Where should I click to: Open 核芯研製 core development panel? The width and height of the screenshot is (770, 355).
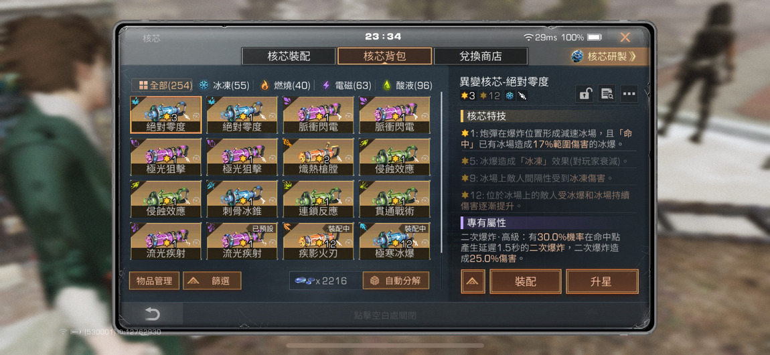click(609, 56)
